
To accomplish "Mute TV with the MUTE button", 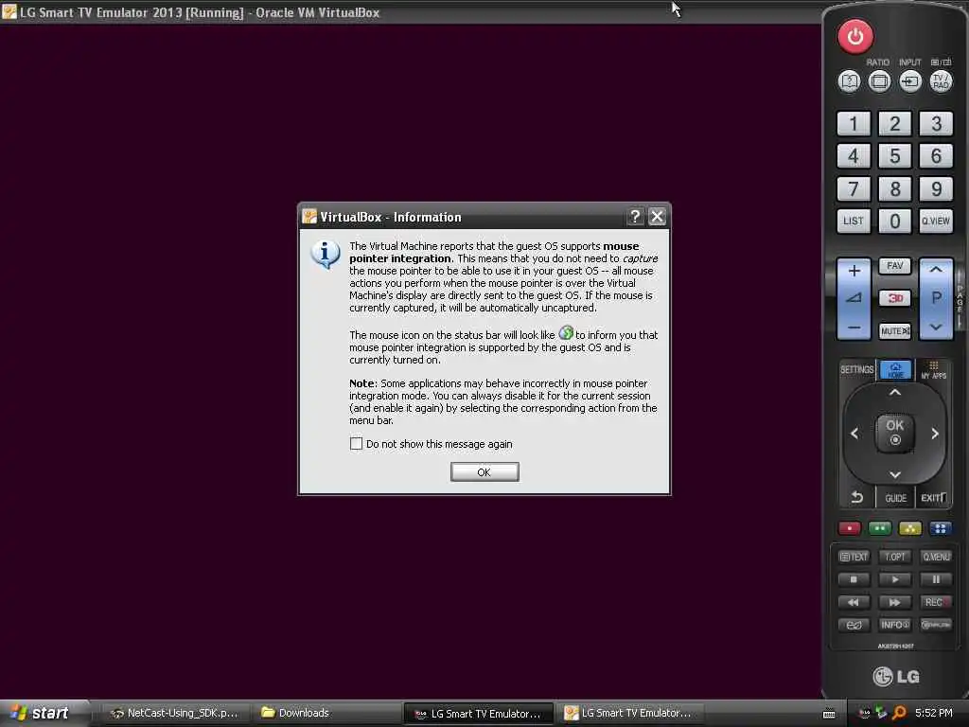I will pyautogui.click(x=895, y=331).
